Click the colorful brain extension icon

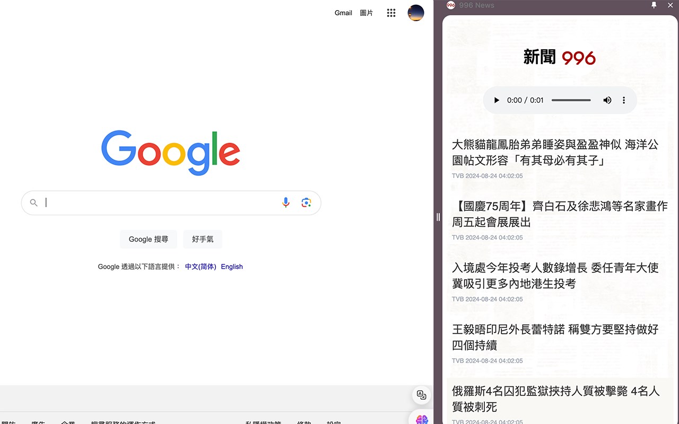point(422,419)
